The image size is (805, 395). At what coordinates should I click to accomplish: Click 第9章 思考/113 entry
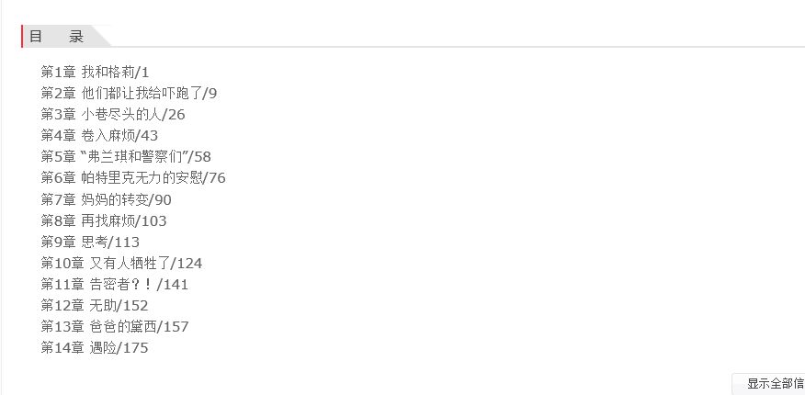(x=90, y=242)
